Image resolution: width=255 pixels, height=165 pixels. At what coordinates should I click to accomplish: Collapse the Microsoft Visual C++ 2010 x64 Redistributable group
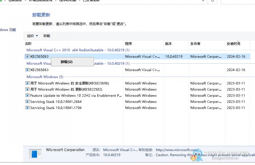[x=78, y=50]
